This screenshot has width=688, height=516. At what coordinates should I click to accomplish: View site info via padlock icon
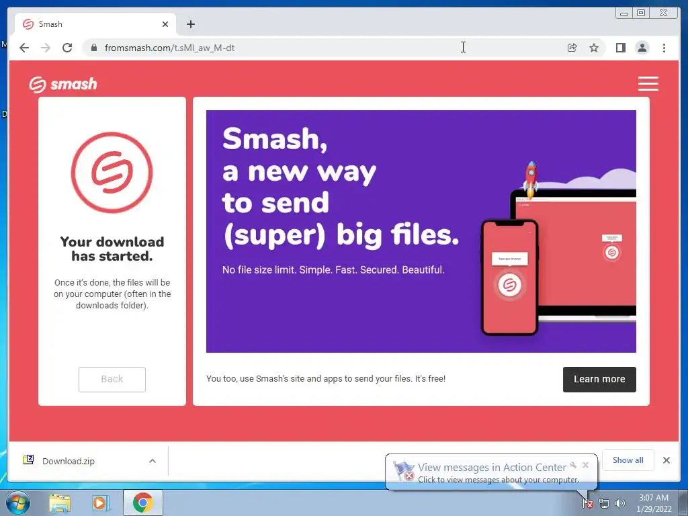93,48
